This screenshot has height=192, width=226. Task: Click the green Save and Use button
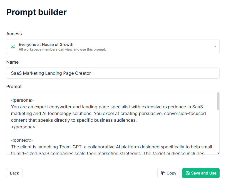201,173
